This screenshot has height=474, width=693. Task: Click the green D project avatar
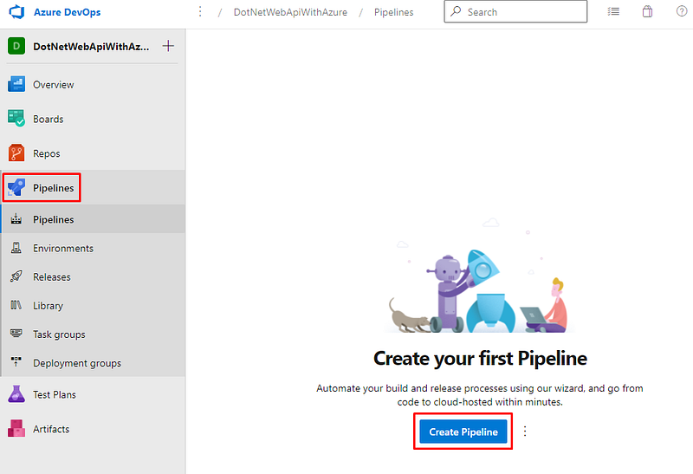click(x=16, y=46)
